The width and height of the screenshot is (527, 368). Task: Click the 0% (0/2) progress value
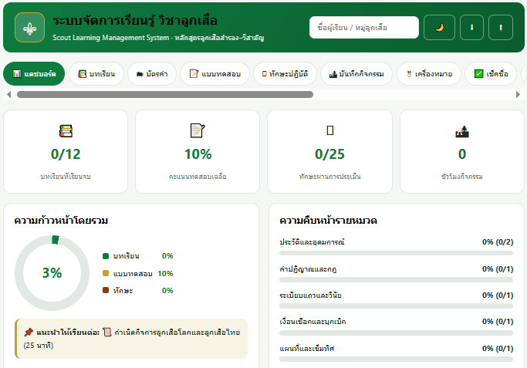pos(498,242)
